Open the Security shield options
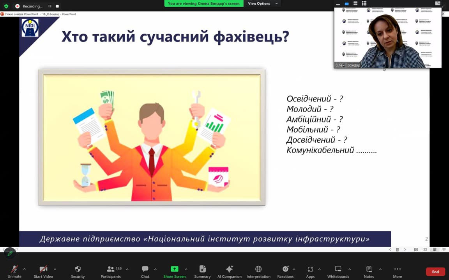This screenshot has height=280, width=449. click(78, 271)
